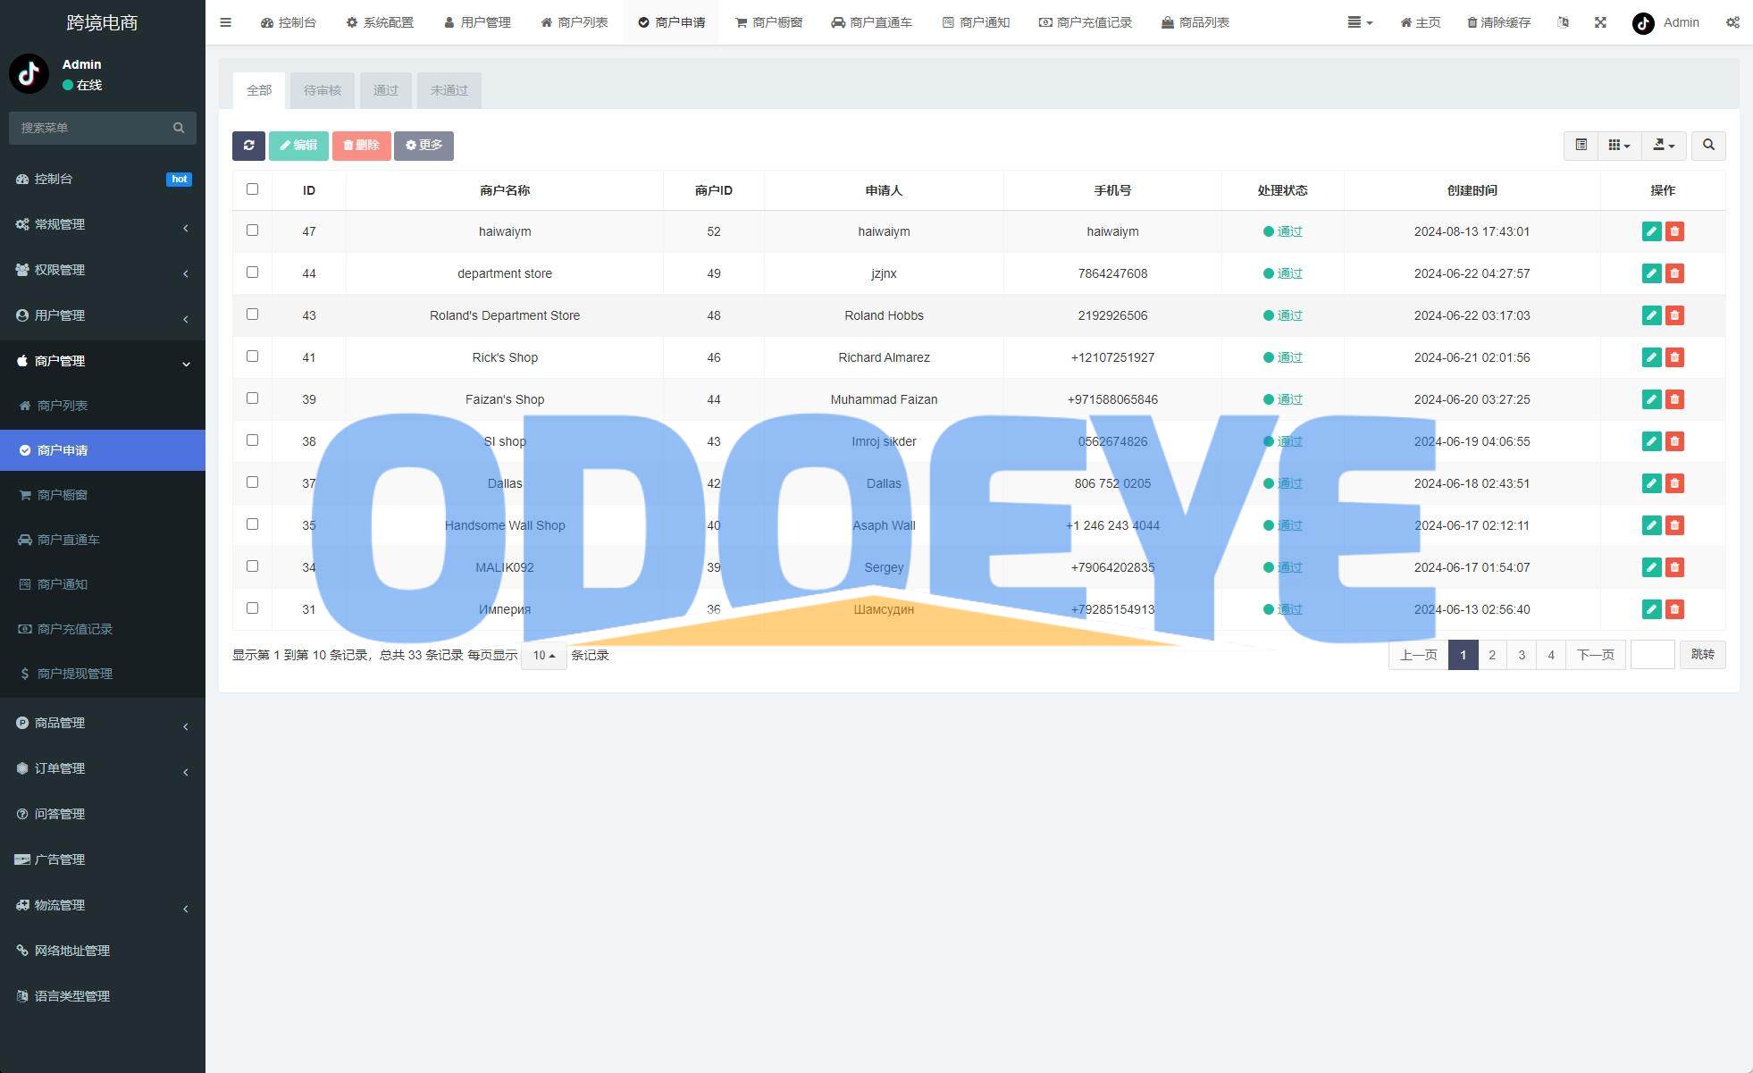Click the 清除缓存 trash link in header

coord(1498,22)
